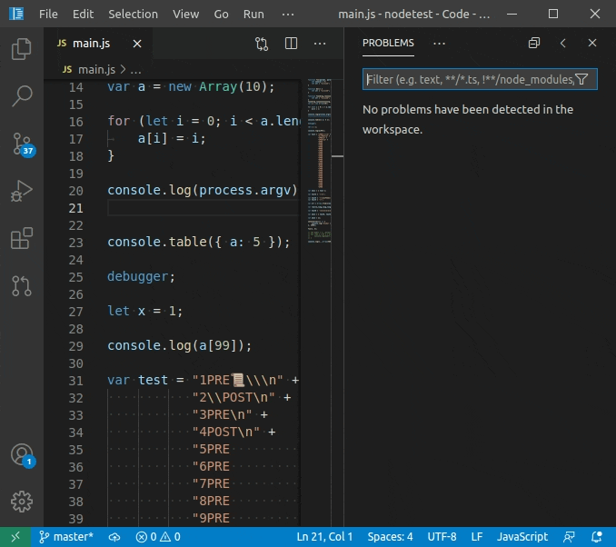Image resolution: width=616 pixels, height=547 pixels.
Task: Open the View menu
Action: tap(186, 15)
